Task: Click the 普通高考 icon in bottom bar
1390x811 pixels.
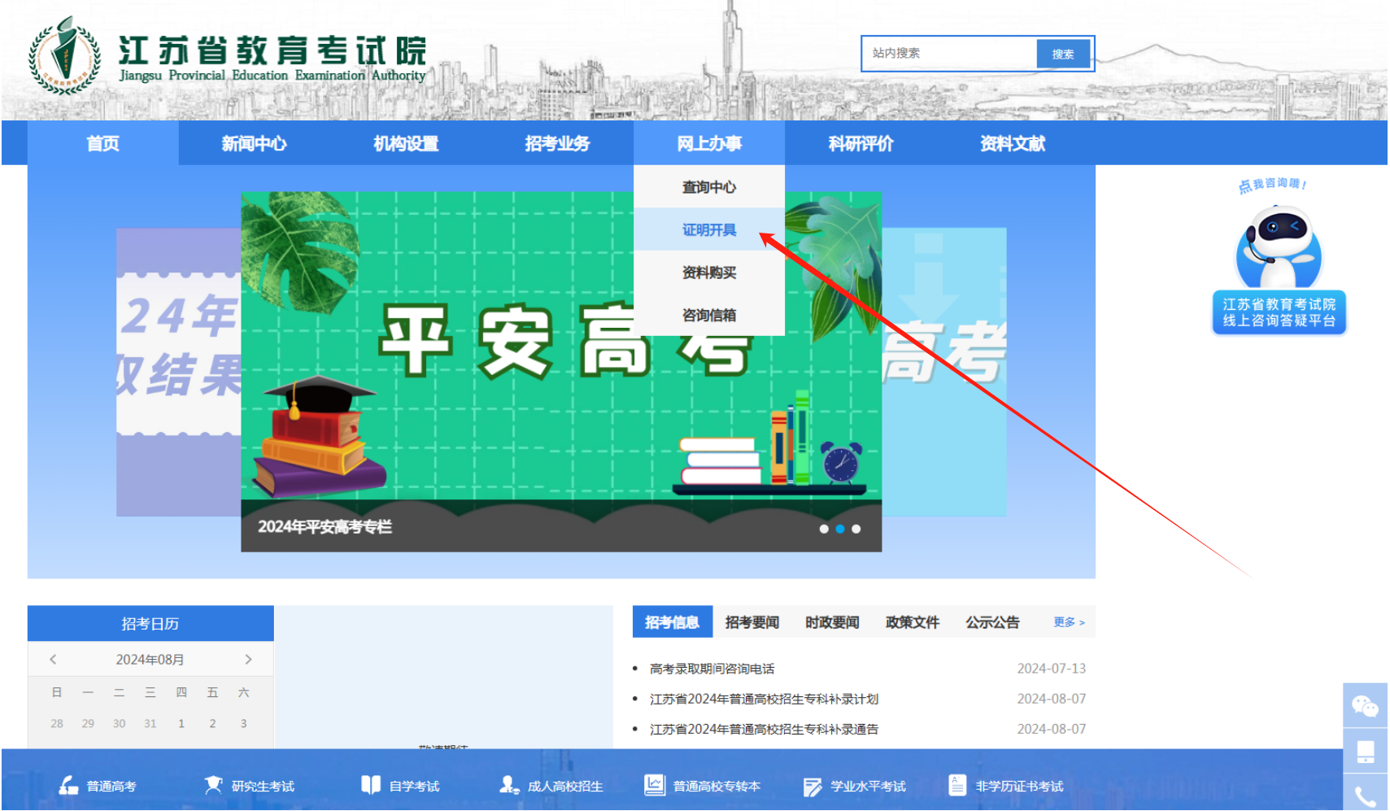Action: click(68, 785)
